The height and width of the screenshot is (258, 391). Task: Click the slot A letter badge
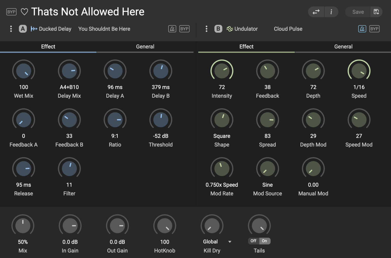point(23,29)
